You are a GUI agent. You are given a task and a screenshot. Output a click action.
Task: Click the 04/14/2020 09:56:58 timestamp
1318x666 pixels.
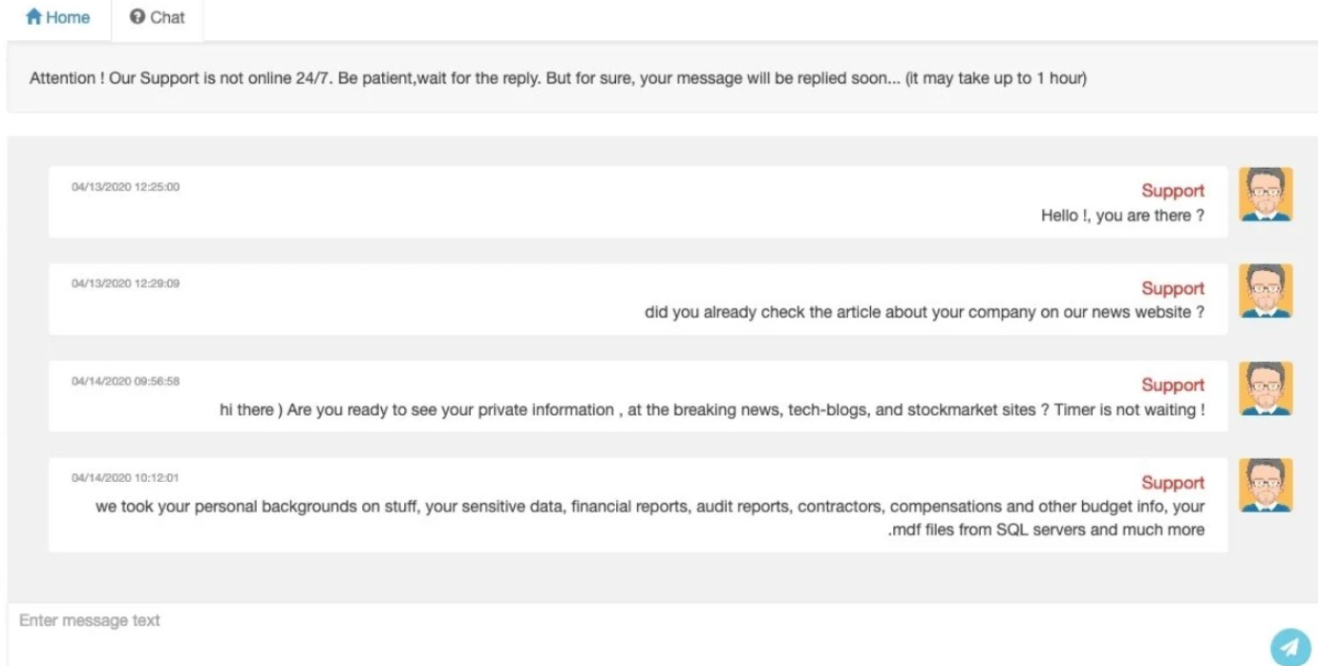[125, 382]
